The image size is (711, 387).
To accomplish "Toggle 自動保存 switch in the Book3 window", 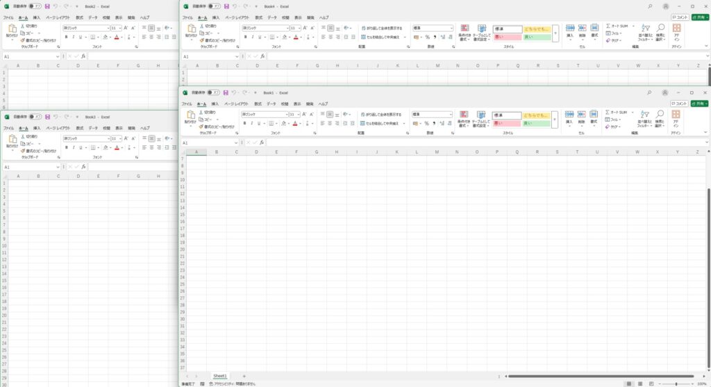I will point(33,117).
